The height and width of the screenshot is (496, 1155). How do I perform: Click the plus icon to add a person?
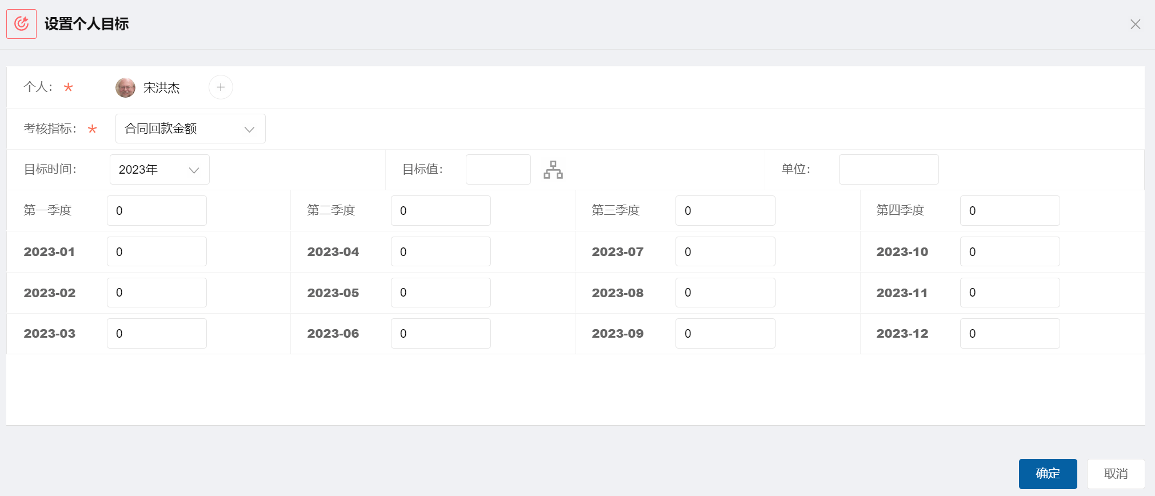221,87
